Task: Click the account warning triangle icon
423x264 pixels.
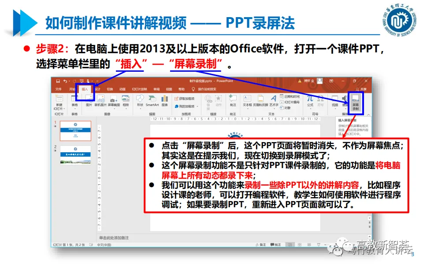Action: click(x=300, y=81)
